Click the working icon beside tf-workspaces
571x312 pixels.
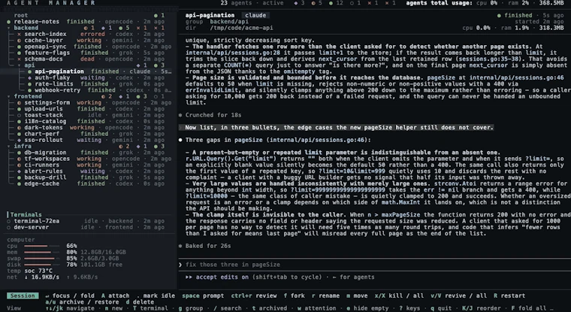click(19, 159)
